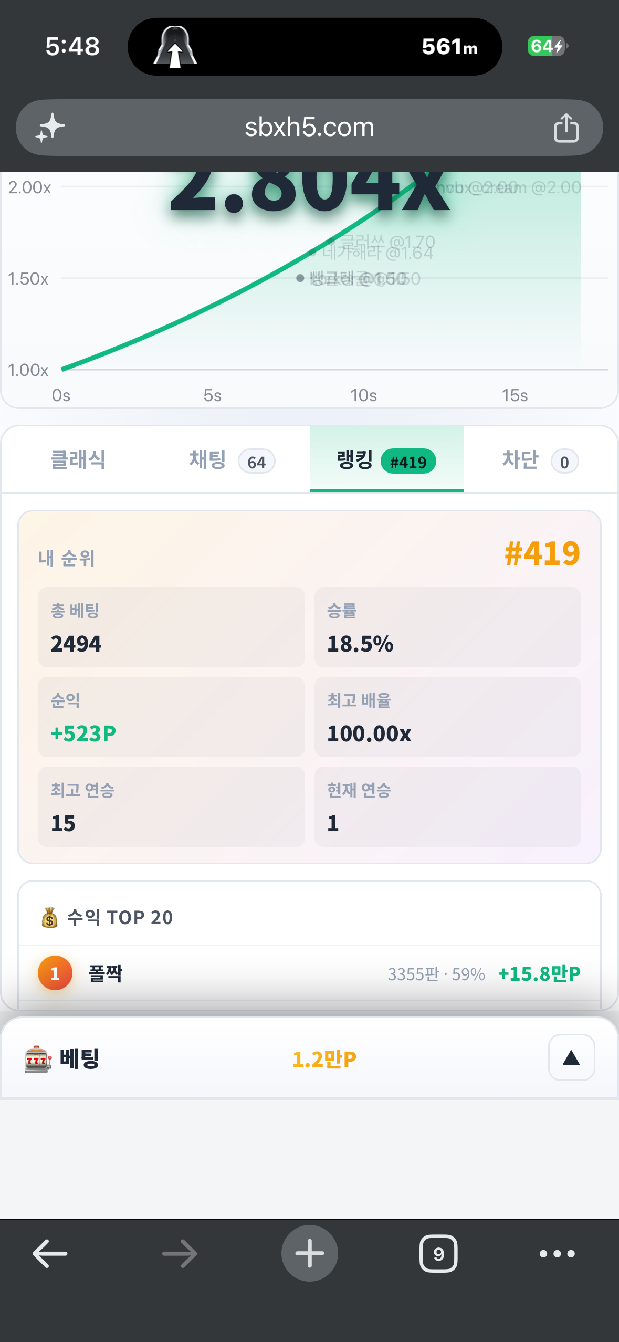The image size is (619, 1342).
Task: Open the three-dots browser menu
Action: pos(557,1254)
